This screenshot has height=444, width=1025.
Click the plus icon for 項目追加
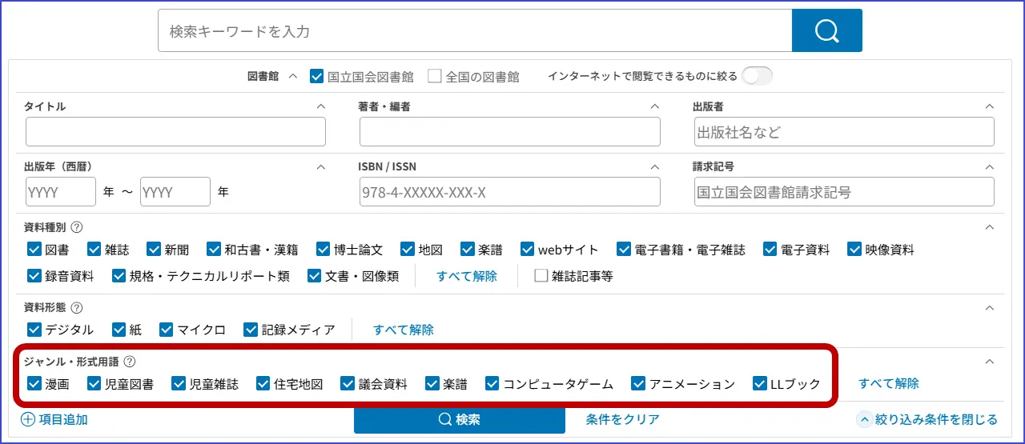pyautogui.click(x=28, y=419)
